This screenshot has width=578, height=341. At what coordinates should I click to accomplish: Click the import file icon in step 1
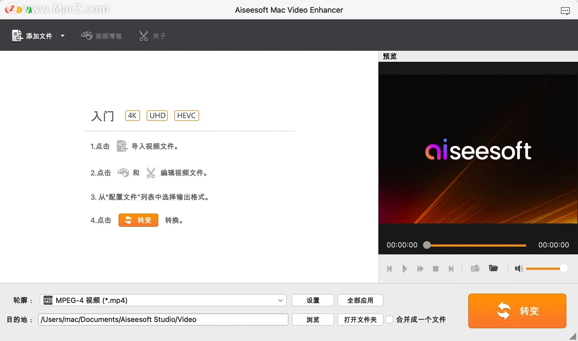point(122,146)
